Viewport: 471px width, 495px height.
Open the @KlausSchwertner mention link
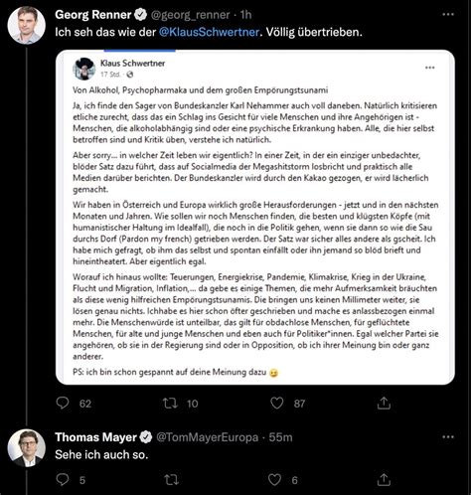[209, 32]
